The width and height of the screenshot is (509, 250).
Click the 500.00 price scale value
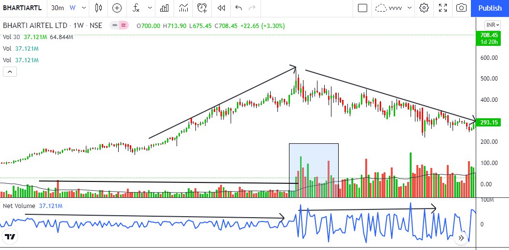coord(489,79)
